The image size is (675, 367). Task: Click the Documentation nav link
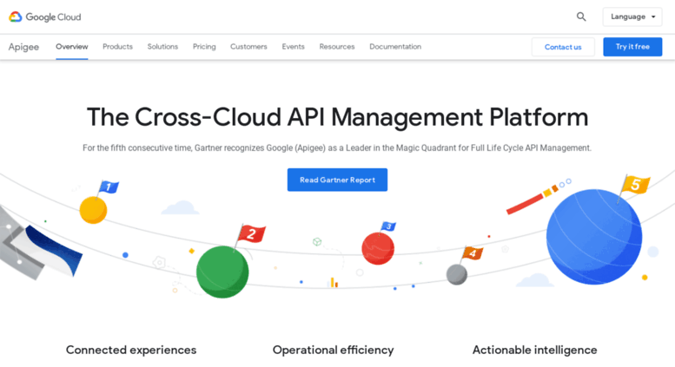pyautogui.click(x=395, y=47)
